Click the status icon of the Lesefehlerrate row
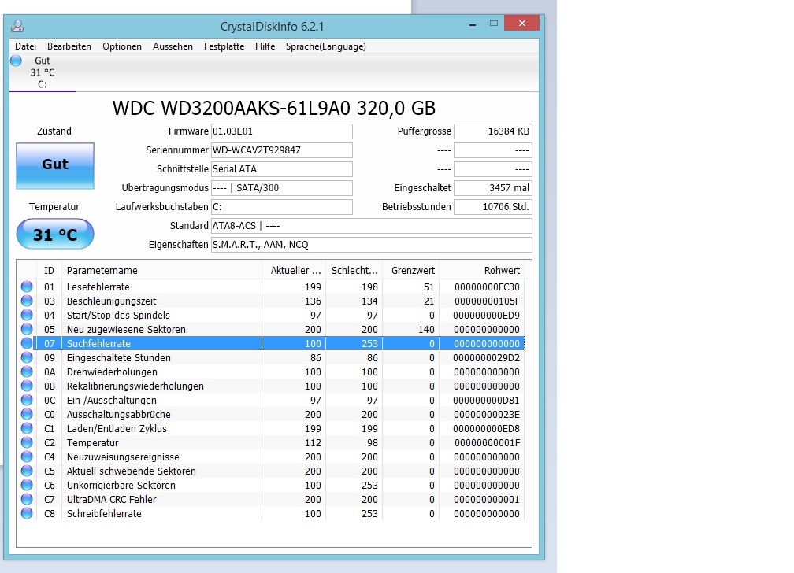The width and height of the screenshot is (794, 573). tap(27, 287)
